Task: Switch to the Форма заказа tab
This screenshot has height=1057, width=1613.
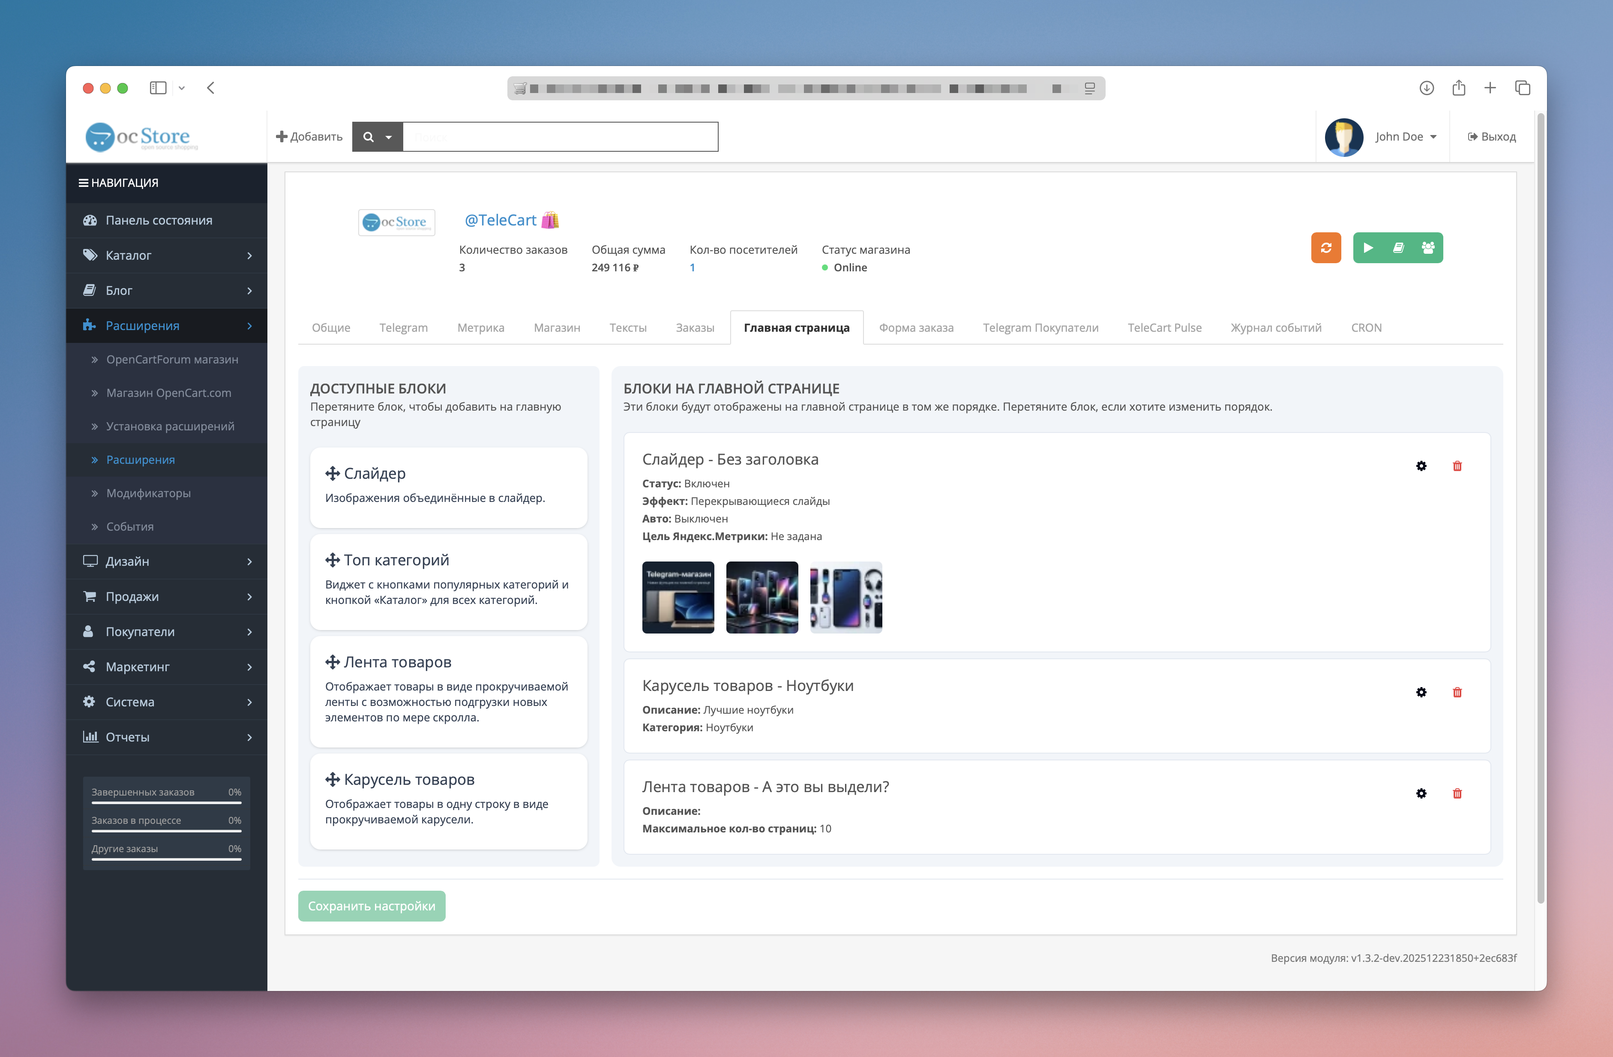Action: (x=916, y=327)
